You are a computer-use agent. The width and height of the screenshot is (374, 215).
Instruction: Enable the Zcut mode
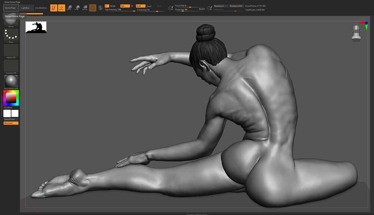(x=159, y=6)
